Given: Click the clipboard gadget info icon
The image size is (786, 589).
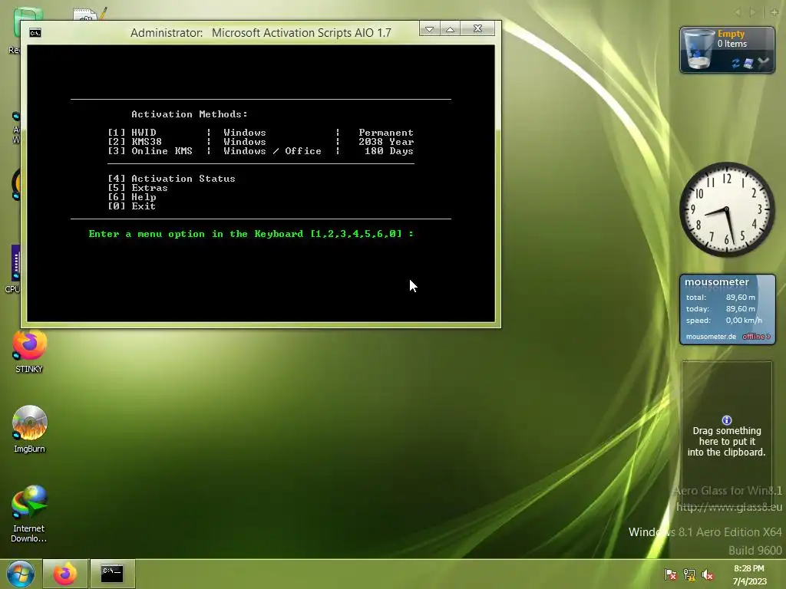Looking at the screenshot, I should click(x=727, y=420).
